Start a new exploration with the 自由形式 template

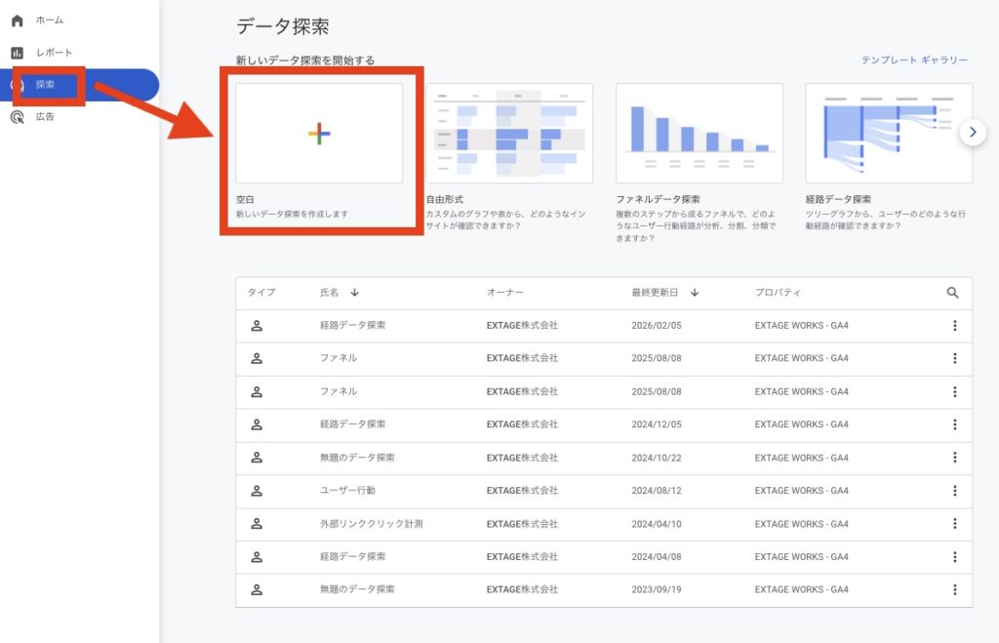pyautogui.click(x=509, y=132)
